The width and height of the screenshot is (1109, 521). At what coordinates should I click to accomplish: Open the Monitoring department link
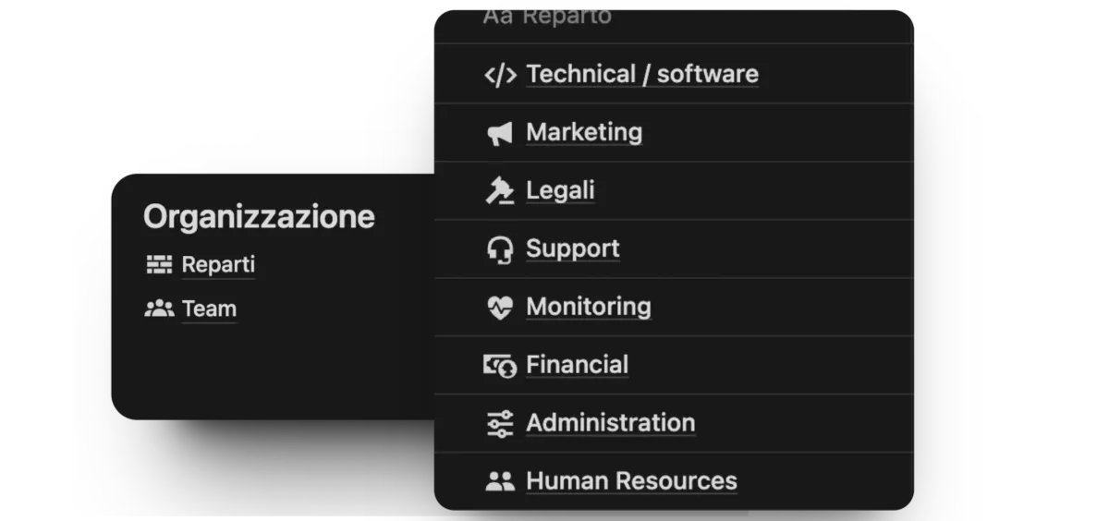click(x=589, y=308)
